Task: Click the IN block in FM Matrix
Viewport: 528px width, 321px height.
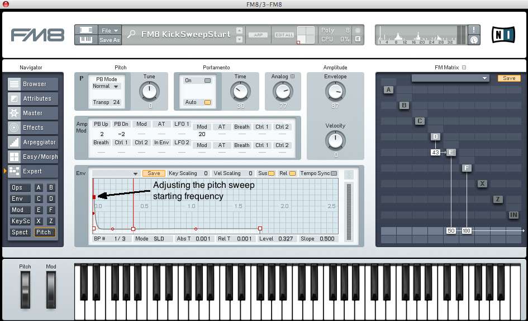Action: 513,215
